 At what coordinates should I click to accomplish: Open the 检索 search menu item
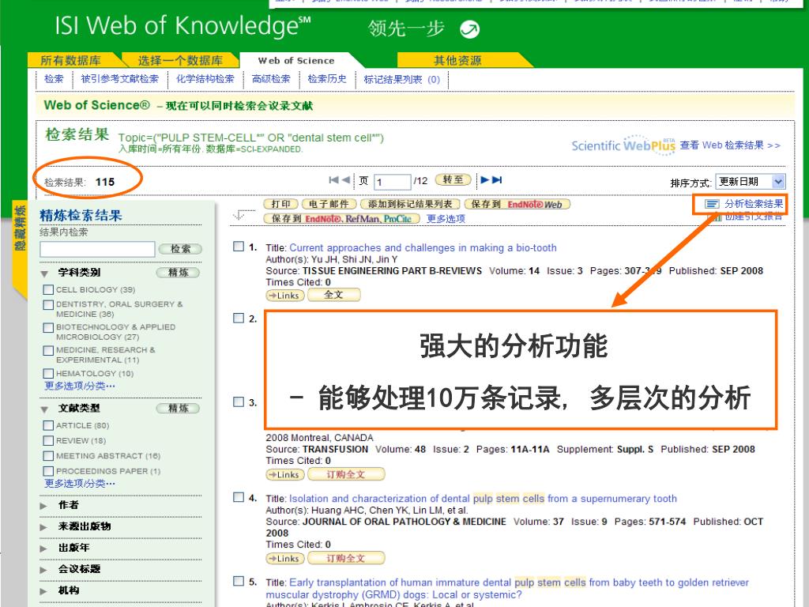(54, 79)
